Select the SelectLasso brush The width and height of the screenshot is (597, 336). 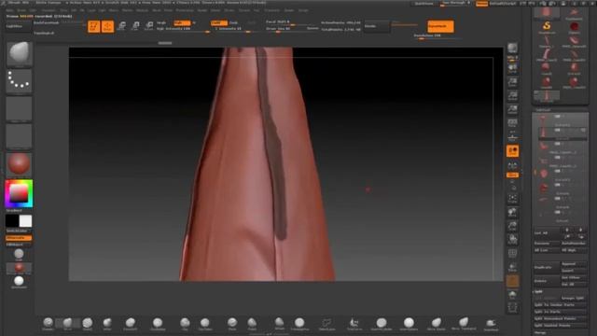pos(326,324)
